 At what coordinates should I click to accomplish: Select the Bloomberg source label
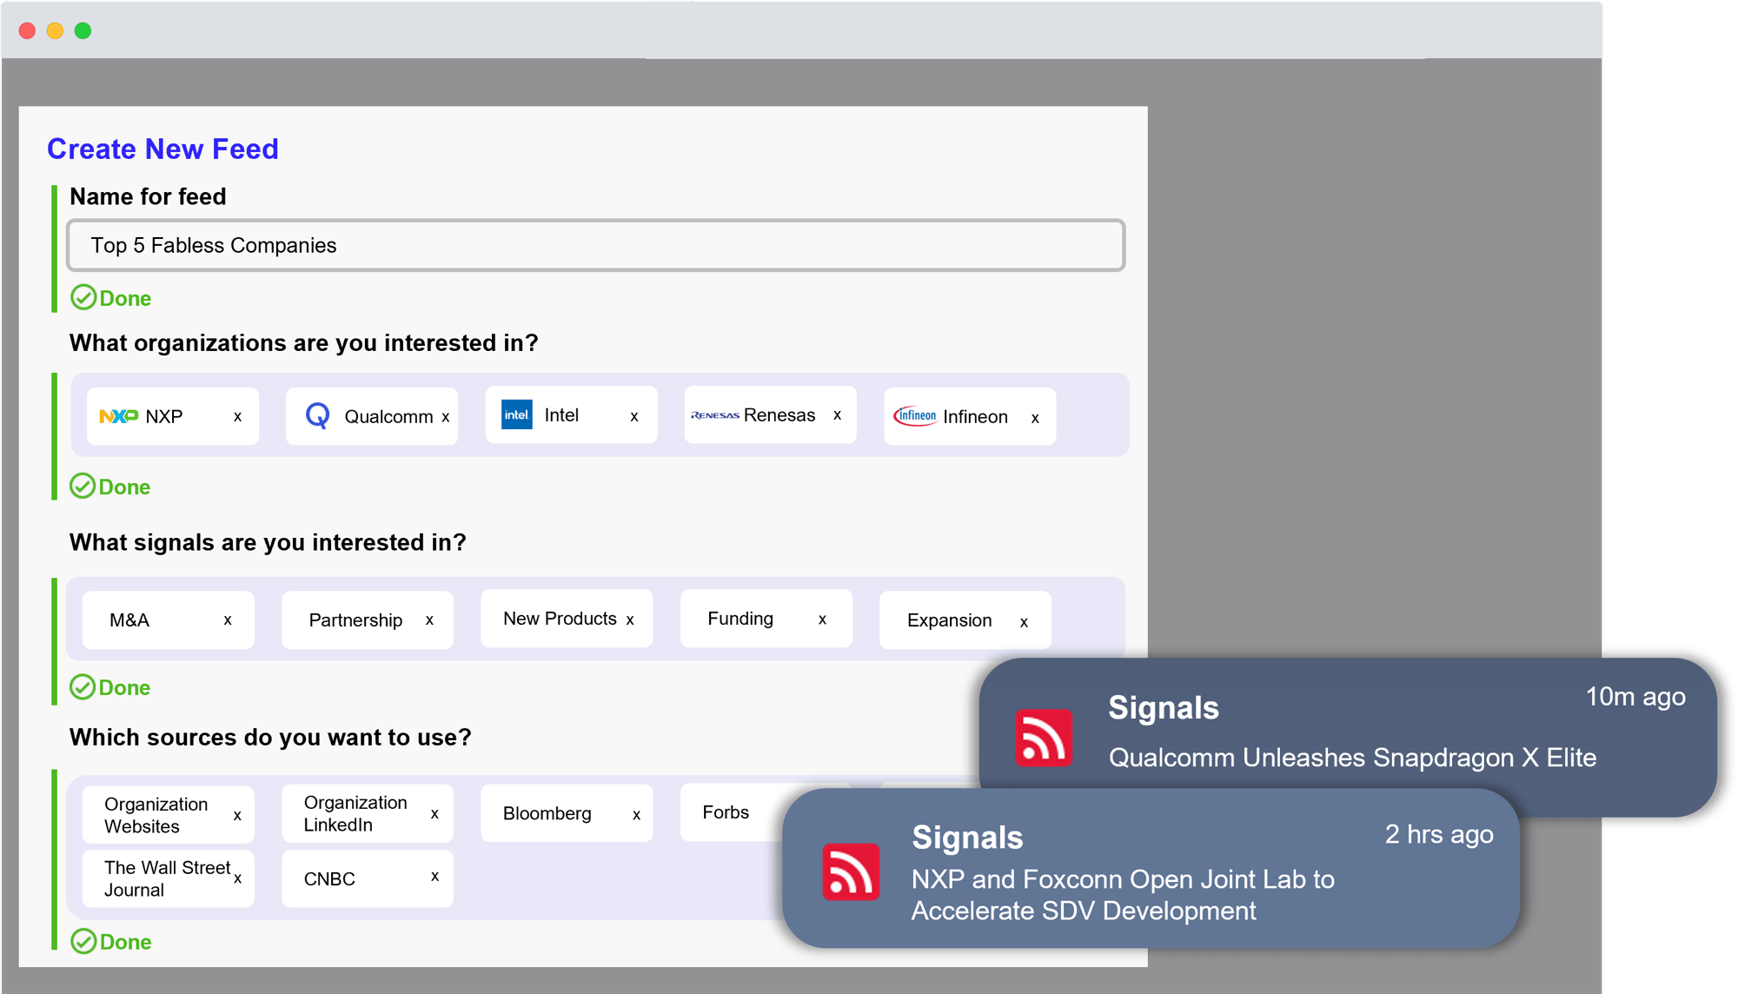(547, 814)
